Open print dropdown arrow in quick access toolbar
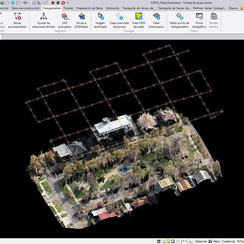This screenshot has height=244, width=244. click(x=29, y=2)
